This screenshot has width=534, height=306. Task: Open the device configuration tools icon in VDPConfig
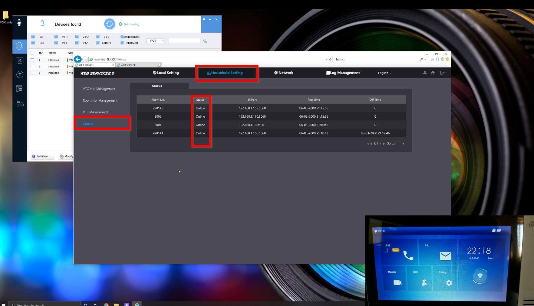19,60
